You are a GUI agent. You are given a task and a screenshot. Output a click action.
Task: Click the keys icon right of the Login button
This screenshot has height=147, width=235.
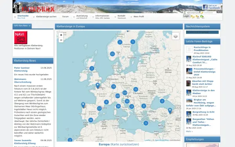(x=193, y=17)
